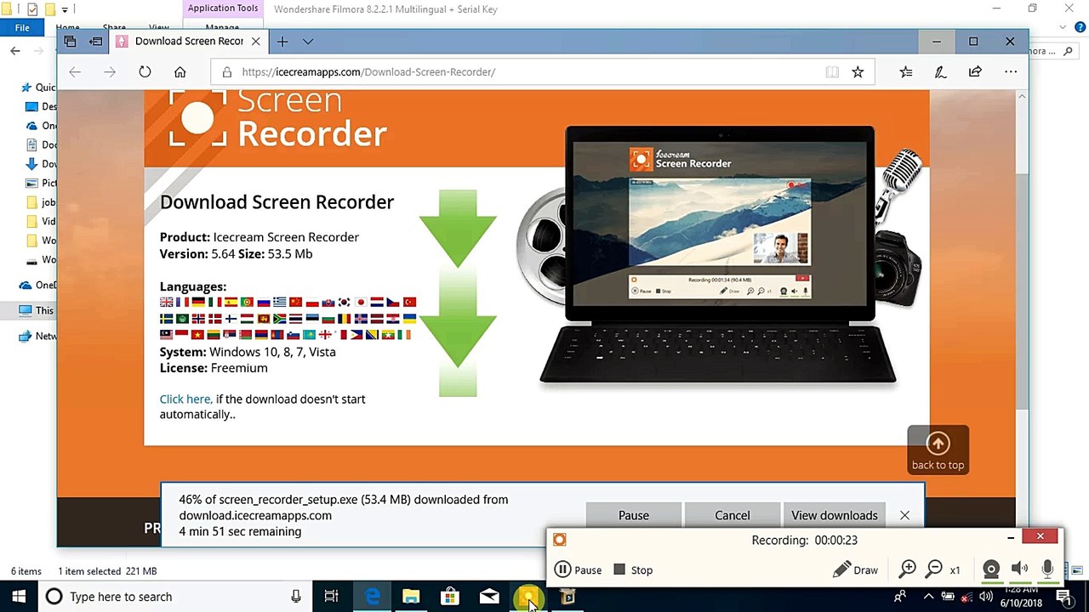Open Microsoft Store from taskbar

point(450,597)
